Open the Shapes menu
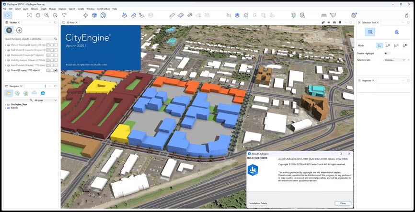 (52, 9)
